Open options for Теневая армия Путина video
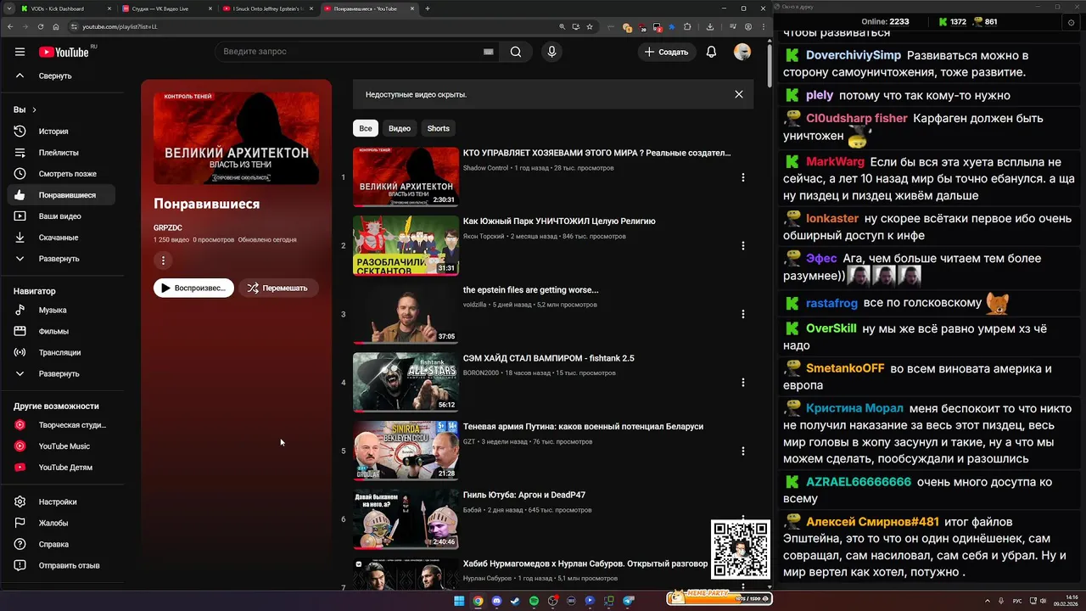The image size is (1086, 611). [x=742, y=451]
